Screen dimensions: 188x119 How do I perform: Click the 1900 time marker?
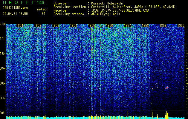coord(181,26)
